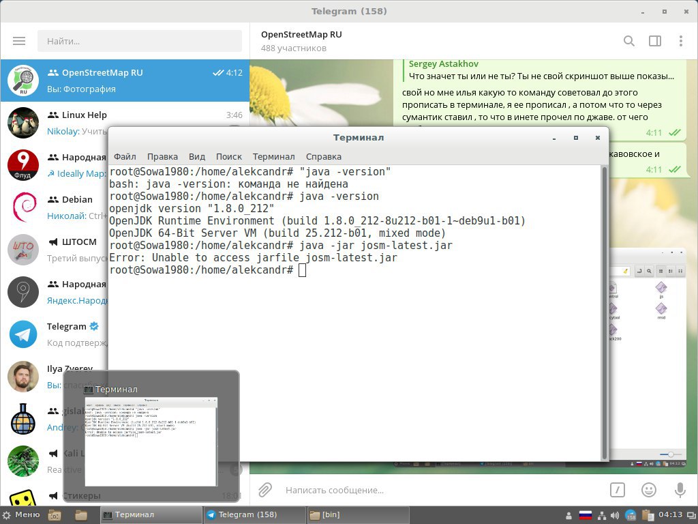Viewport: 698px width, 524px height.
Task: Open the Ilya Zverev chat avatar
Action: click(x=23, y=377)
